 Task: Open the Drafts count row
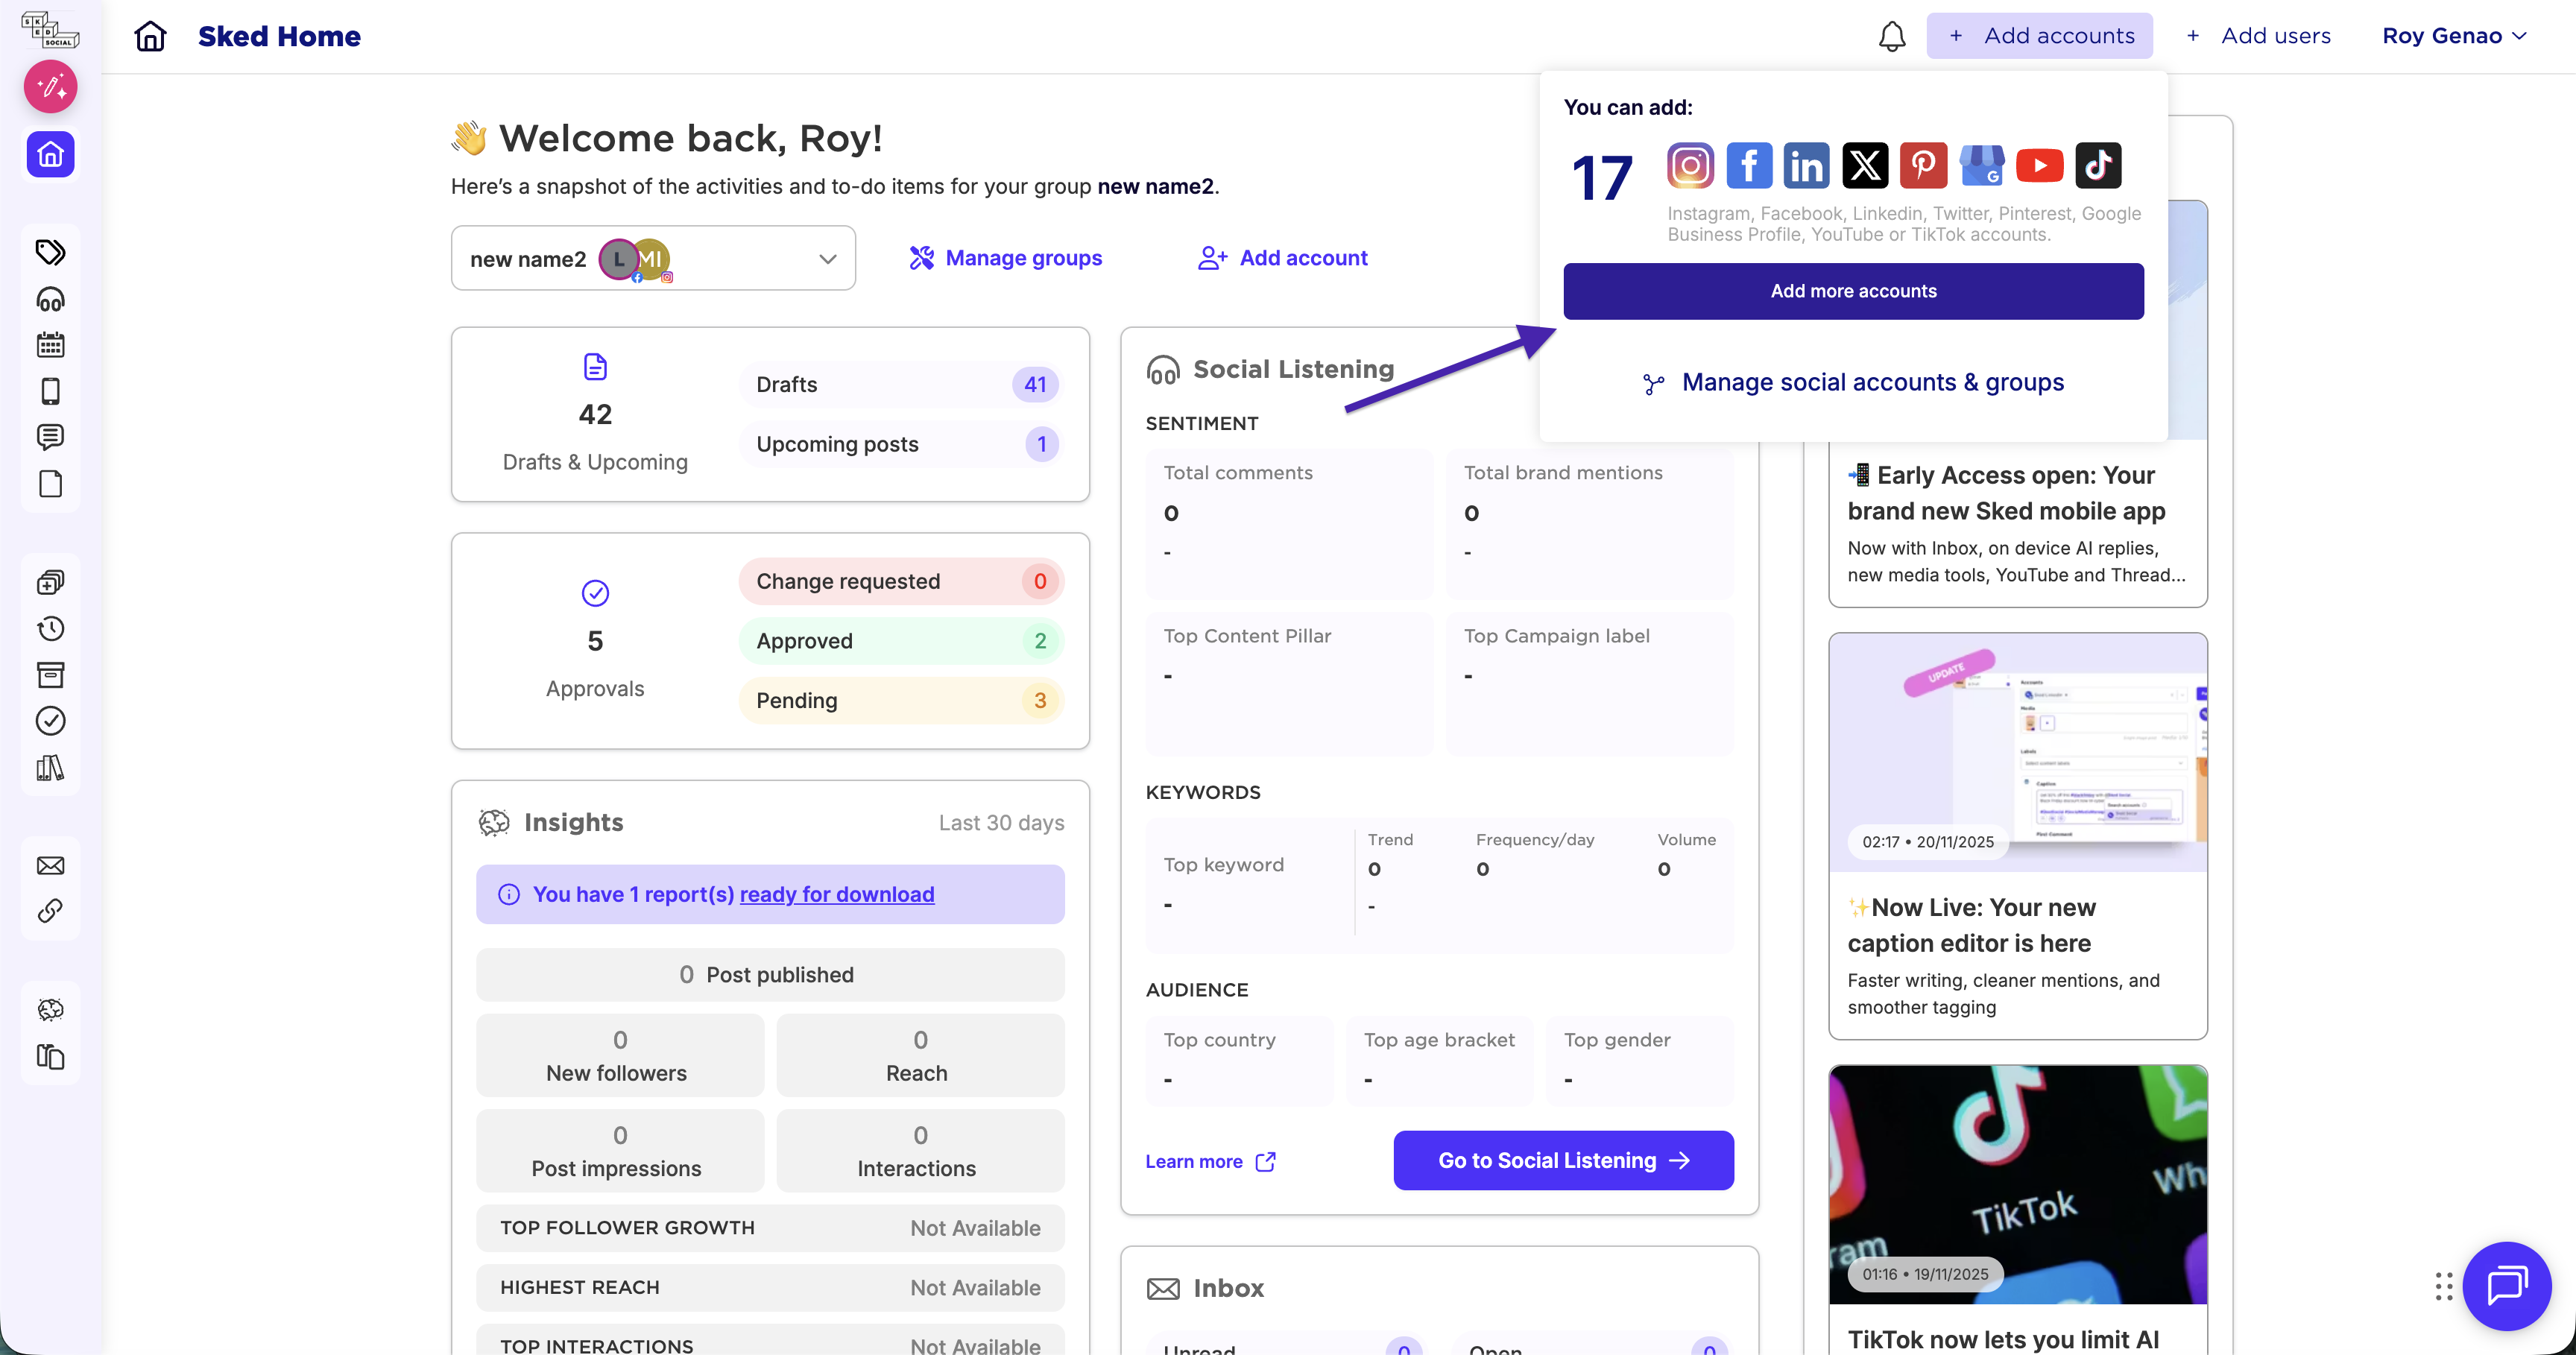pos(899,385)
